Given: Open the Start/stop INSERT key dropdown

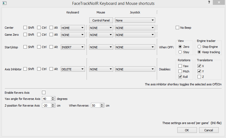Looking at the screenshot, I should click(x=73, y=47).
